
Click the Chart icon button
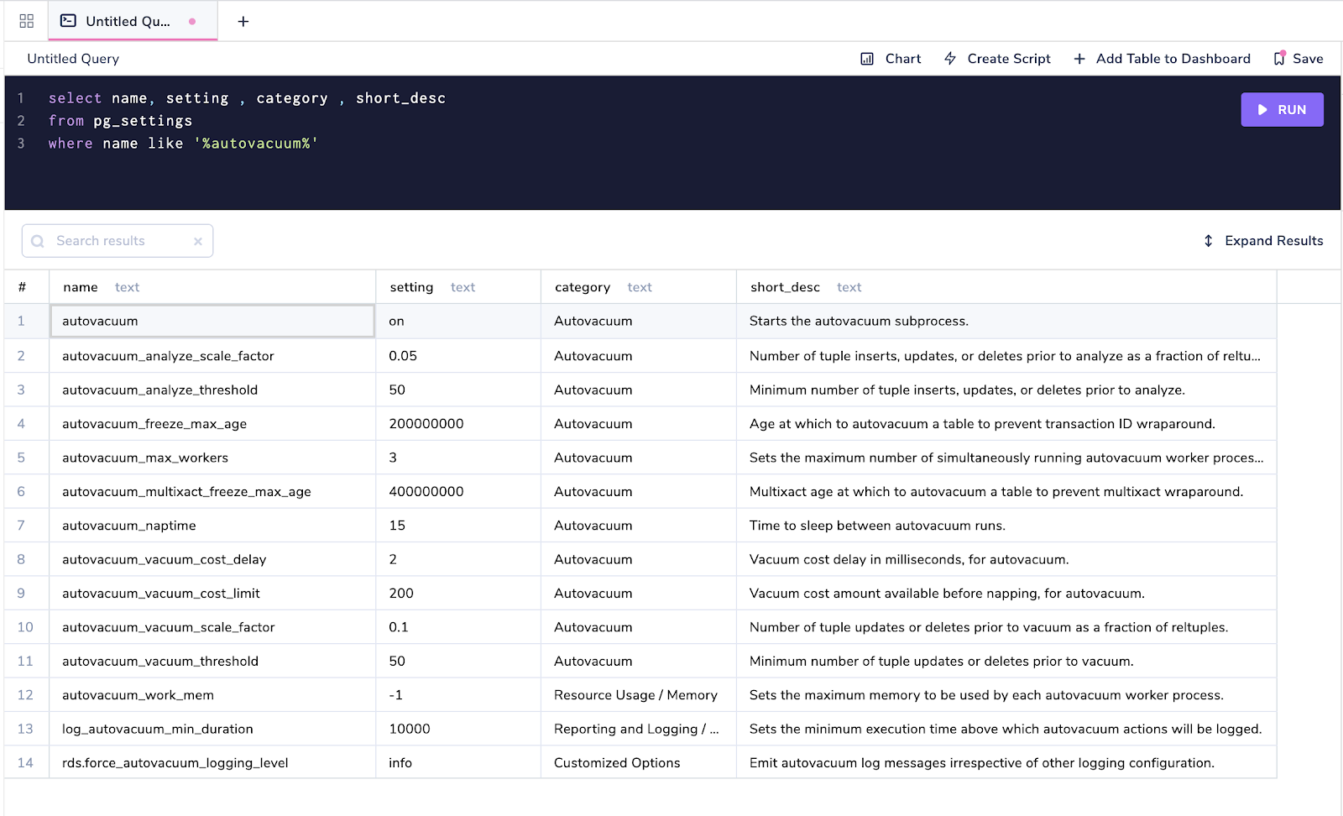tap(867, 59)
